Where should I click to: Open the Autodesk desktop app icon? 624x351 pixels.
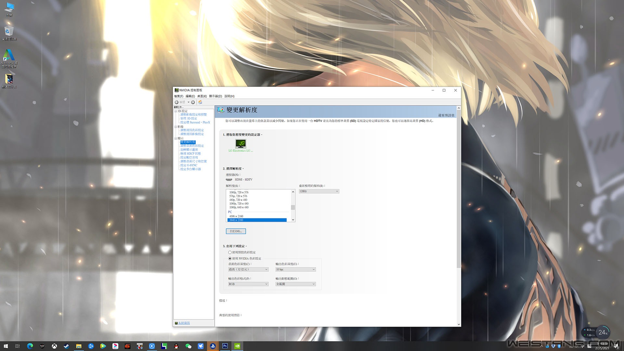(9, 58)
